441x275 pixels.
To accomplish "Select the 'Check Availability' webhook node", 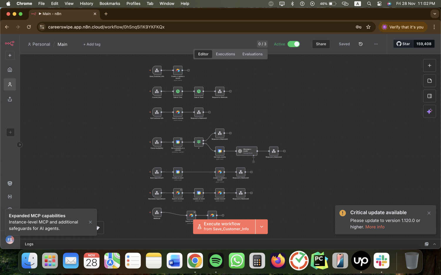I will tap(157, 142).
